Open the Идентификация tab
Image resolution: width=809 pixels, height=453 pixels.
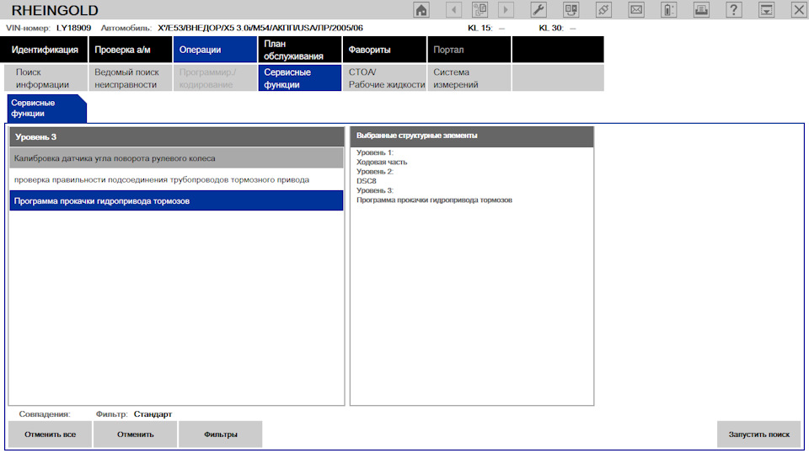point(45,50)
